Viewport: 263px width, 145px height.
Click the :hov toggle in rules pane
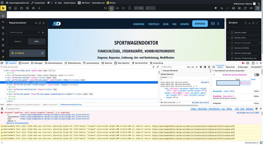coord(189,67)
